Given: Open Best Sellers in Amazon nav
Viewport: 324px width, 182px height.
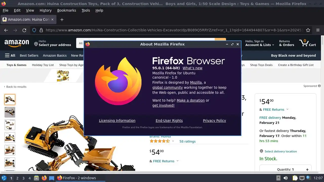Looking at the screenshot, I should tap(29, 55).
